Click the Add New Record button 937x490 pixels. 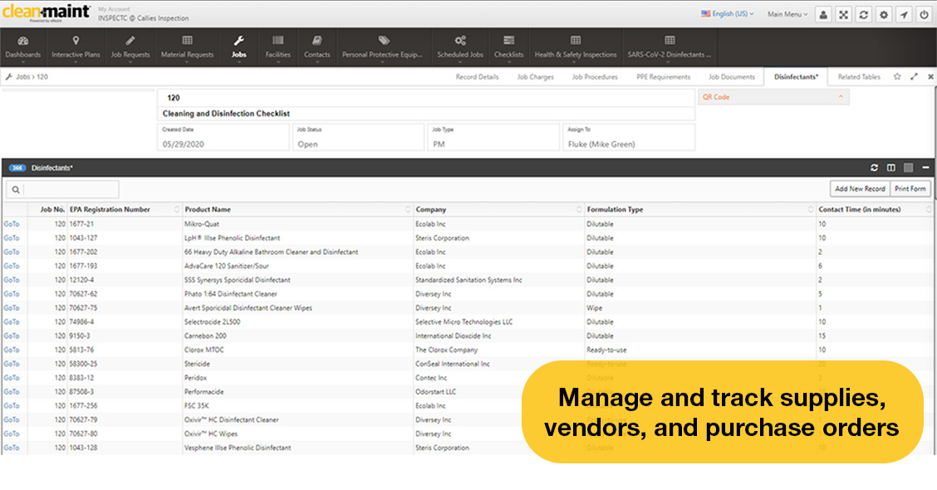click(860, 189)
